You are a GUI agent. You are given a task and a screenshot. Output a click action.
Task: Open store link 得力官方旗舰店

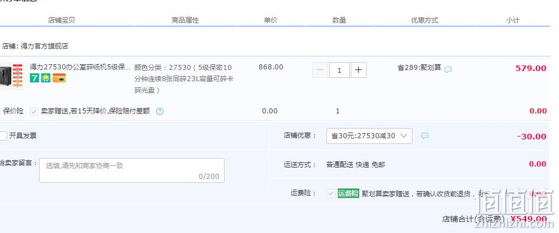(x=45, y=46)
